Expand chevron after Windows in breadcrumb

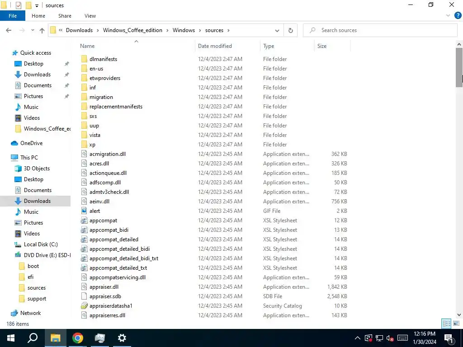tap(200, 30)
